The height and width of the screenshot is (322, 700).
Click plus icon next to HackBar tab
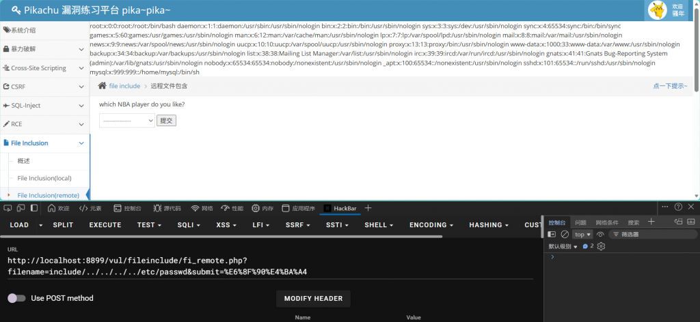pos(368,208)
